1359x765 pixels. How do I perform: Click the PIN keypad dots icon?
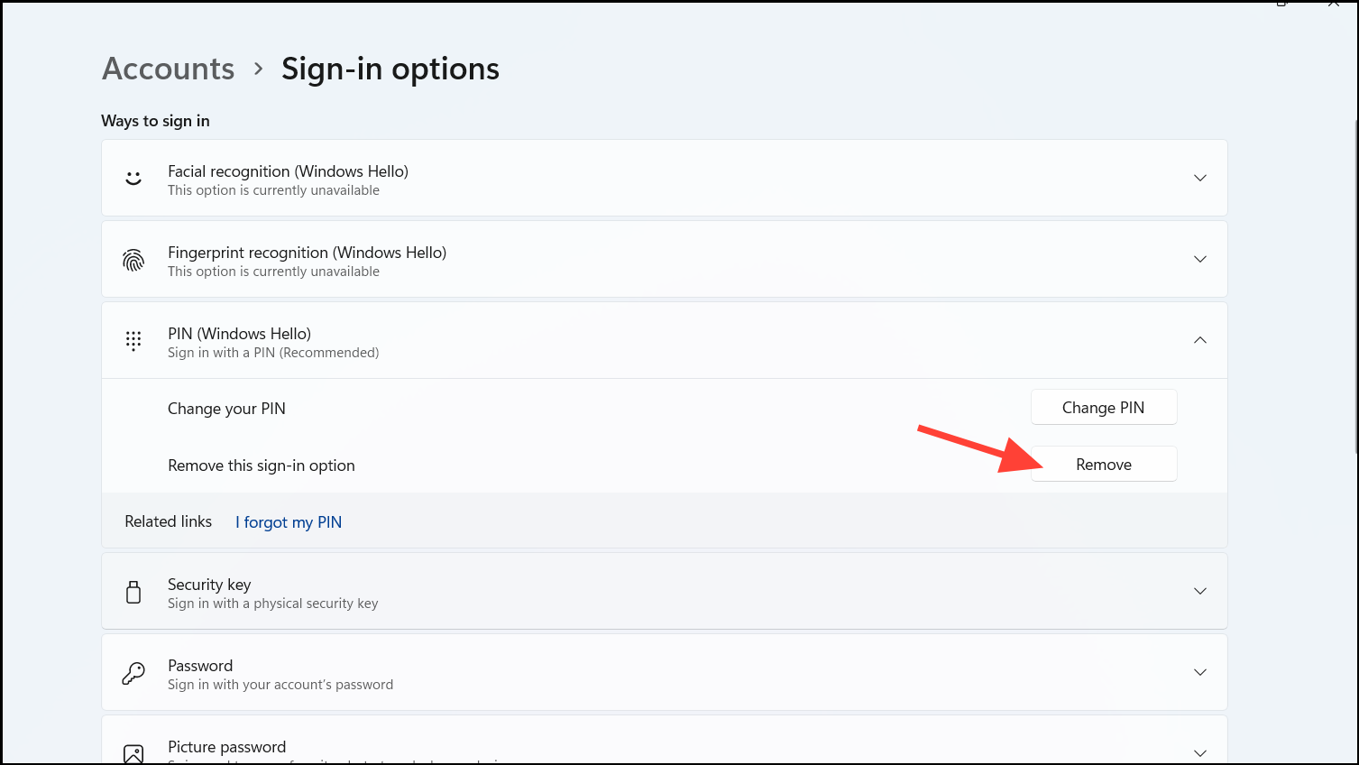tap(133, 341)
